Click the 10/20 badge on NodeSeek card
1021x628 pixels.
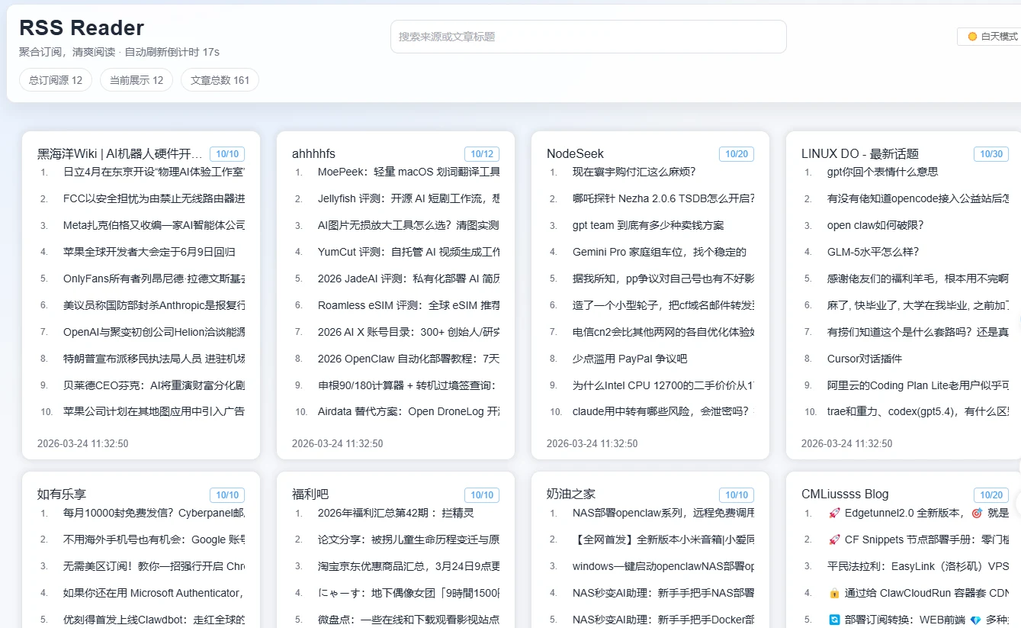point(737,154)
